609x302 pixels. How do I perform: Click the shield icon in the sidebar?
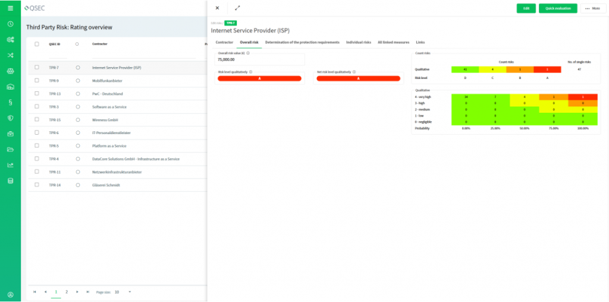10,118
